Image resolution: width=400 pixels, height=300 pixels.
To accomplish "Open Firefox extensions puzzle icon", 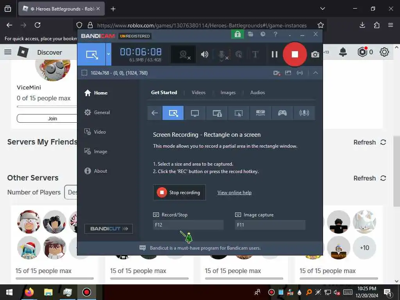I will (377, 25).
